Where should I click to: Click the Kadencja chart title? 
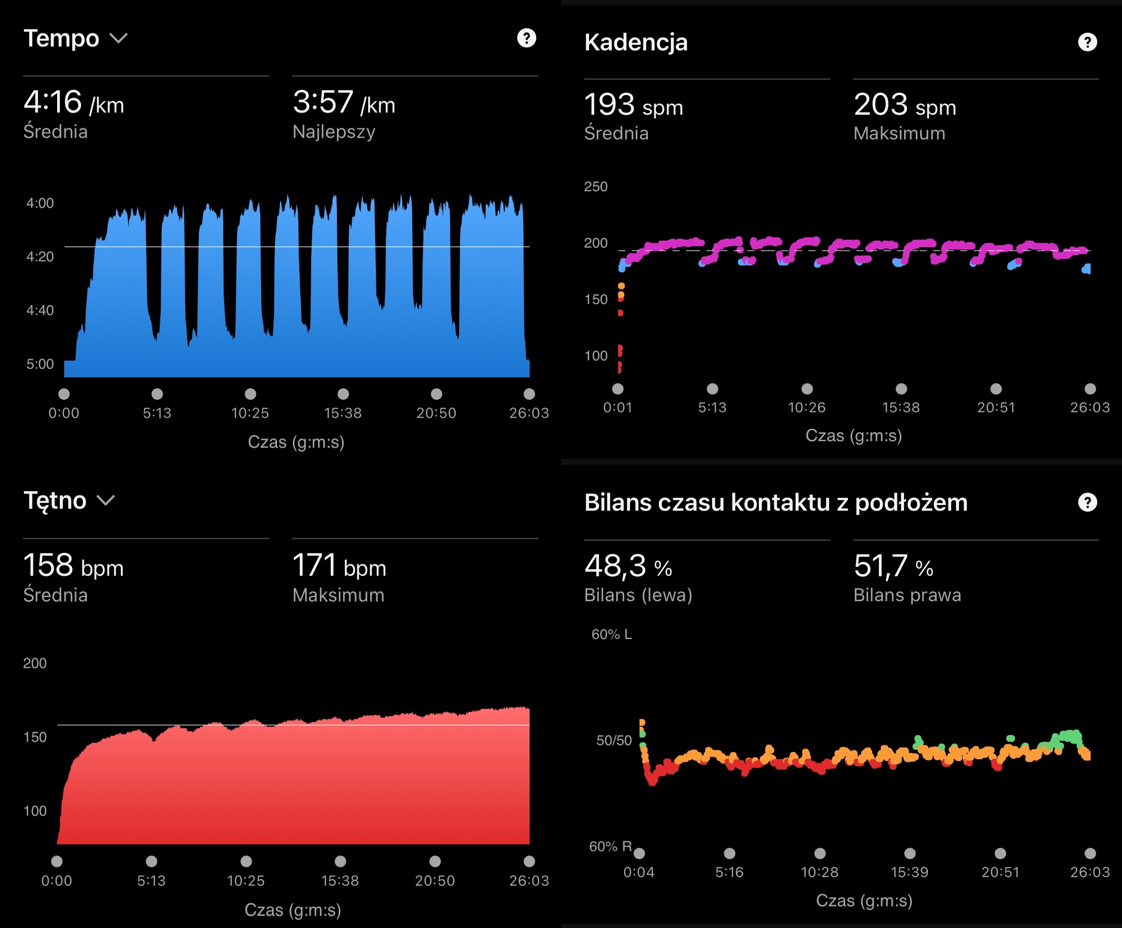tap(636, 42)
